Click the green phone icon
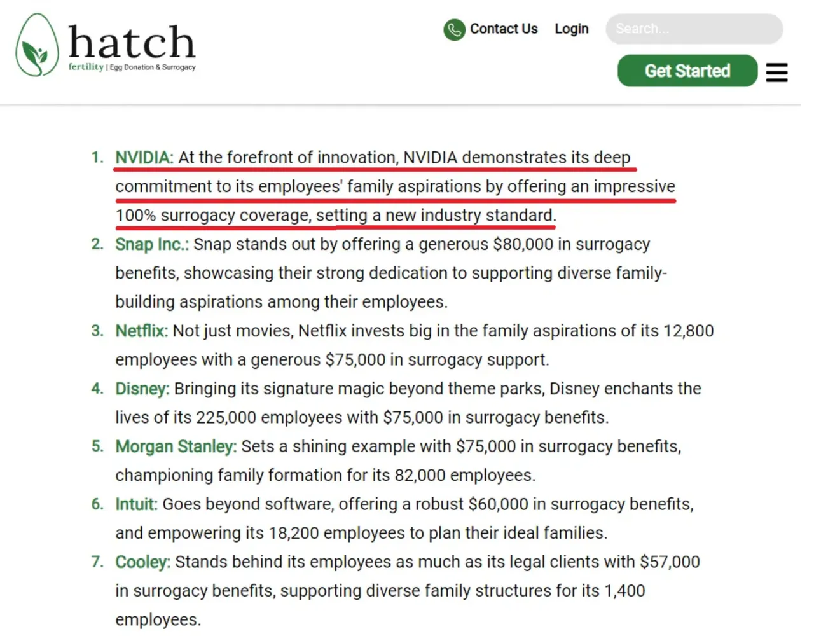 tap(454, 29)
